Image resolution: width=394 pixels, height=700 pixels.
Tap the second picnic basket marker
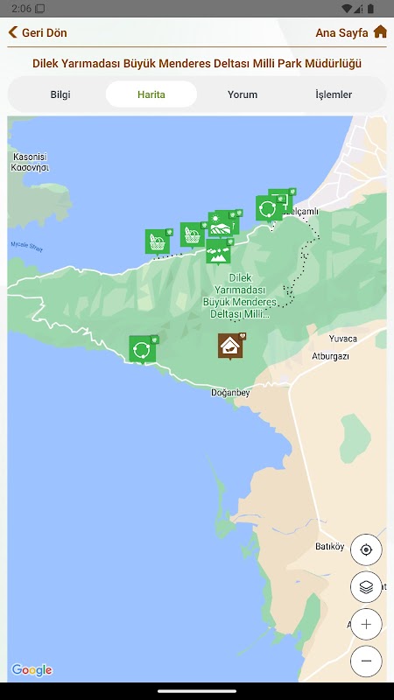[x=193, y=234]
